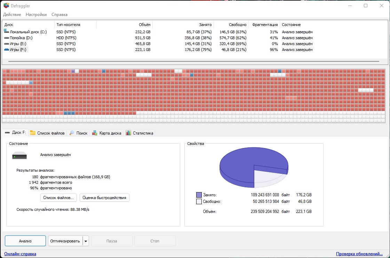The height and width of the screenshot is (258, 390).
Task: Start disk analysis with Анализ button
Action: 25,241
